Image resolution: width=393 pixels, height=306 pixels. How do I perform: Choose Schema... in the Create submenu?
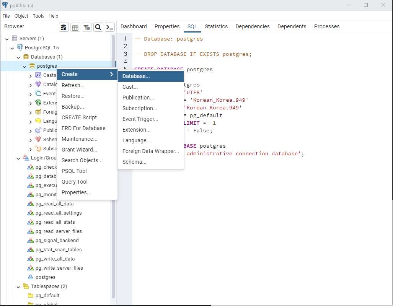[151, 162]
